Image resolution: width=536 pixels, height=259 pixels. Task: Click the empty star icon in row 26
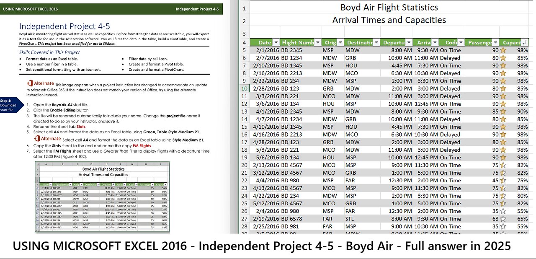[503, 211]
